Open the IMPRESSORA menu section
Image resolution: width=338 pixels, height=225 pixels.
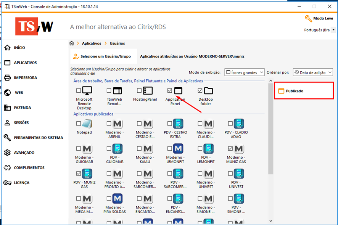click(25, 78)
